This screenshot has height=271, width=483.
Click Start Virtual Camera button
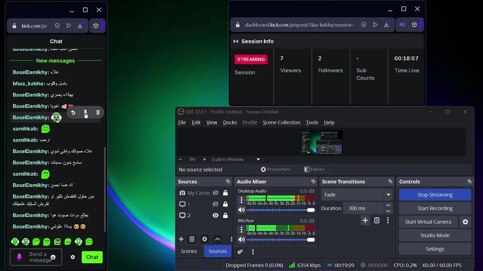click(428, 222)
